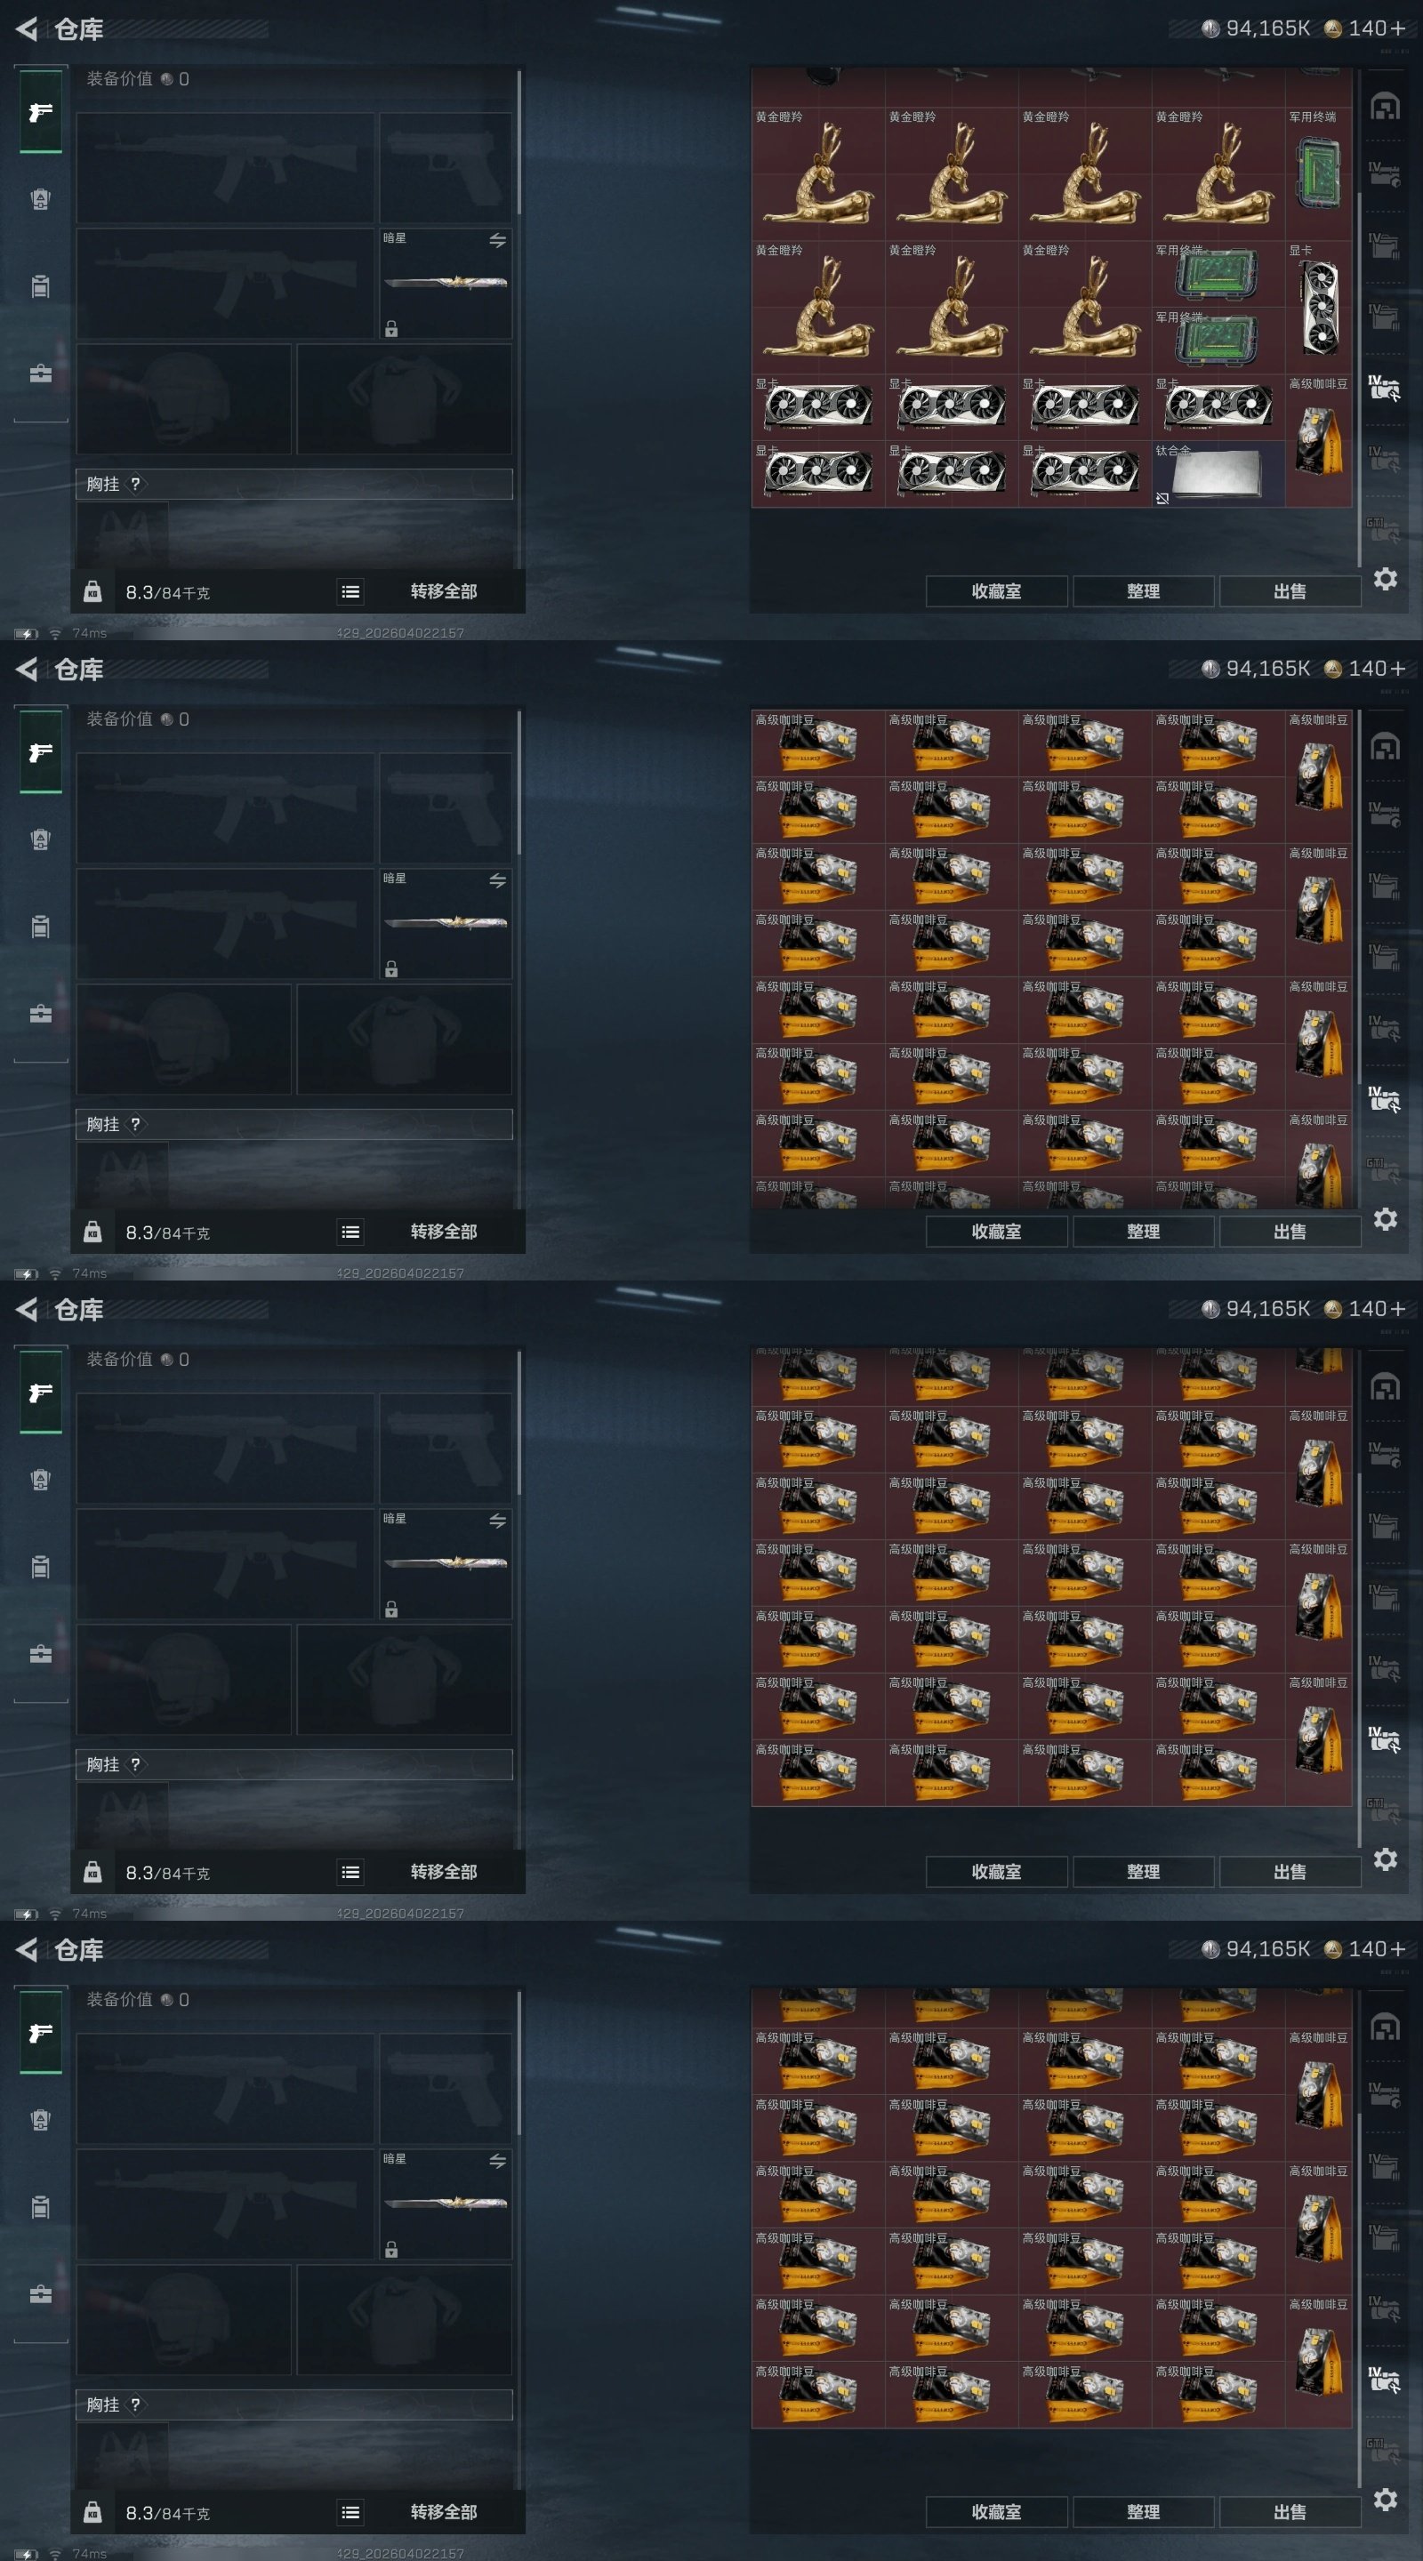The image size is (1423, 2561).
Task: Open the warehouse settings gear icon
Action: click(x=1386, y=579)
